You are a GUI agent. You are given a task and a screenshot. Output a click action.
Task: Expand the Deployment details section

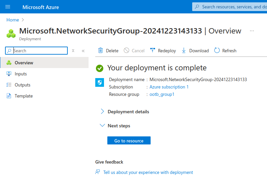point(103,112)
